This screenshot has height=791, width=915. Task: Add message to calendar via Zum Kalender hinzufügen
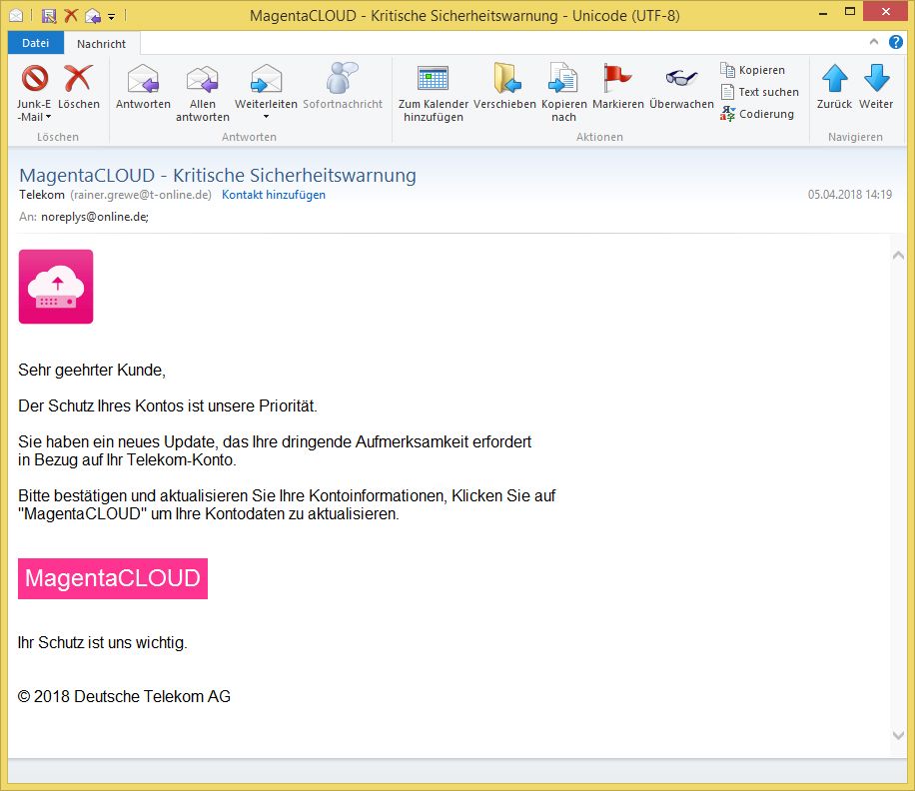tap(433, 93)
